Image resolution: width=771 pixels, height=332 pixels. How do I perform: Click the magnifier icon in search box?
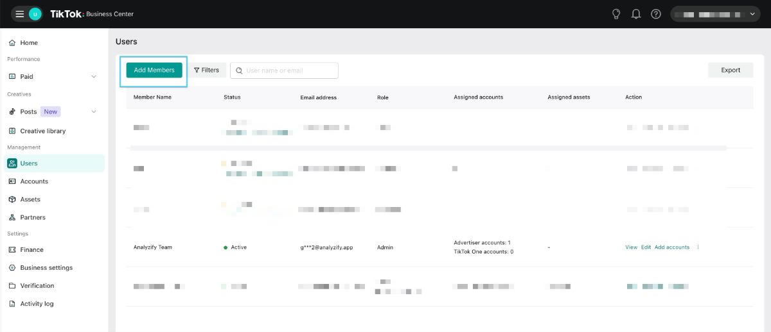[x=239, y=71]
